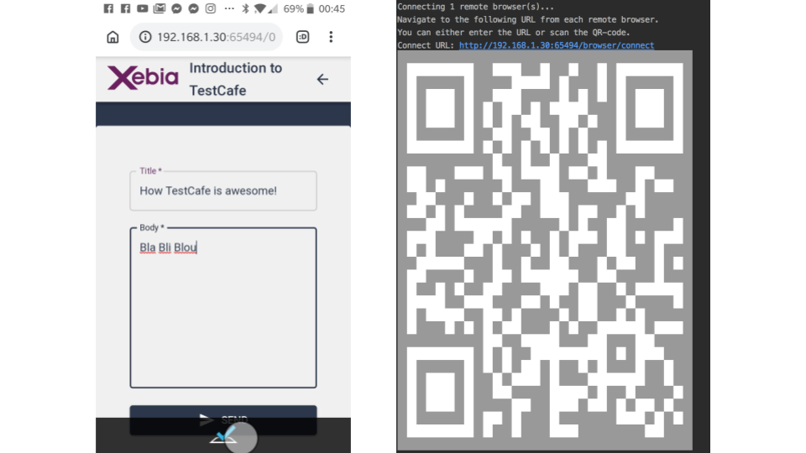Image resolution: width=806 pixels, height=453 pixels.
Task: Open the Connect URL link in terminal
Action: tap(556, 45)
